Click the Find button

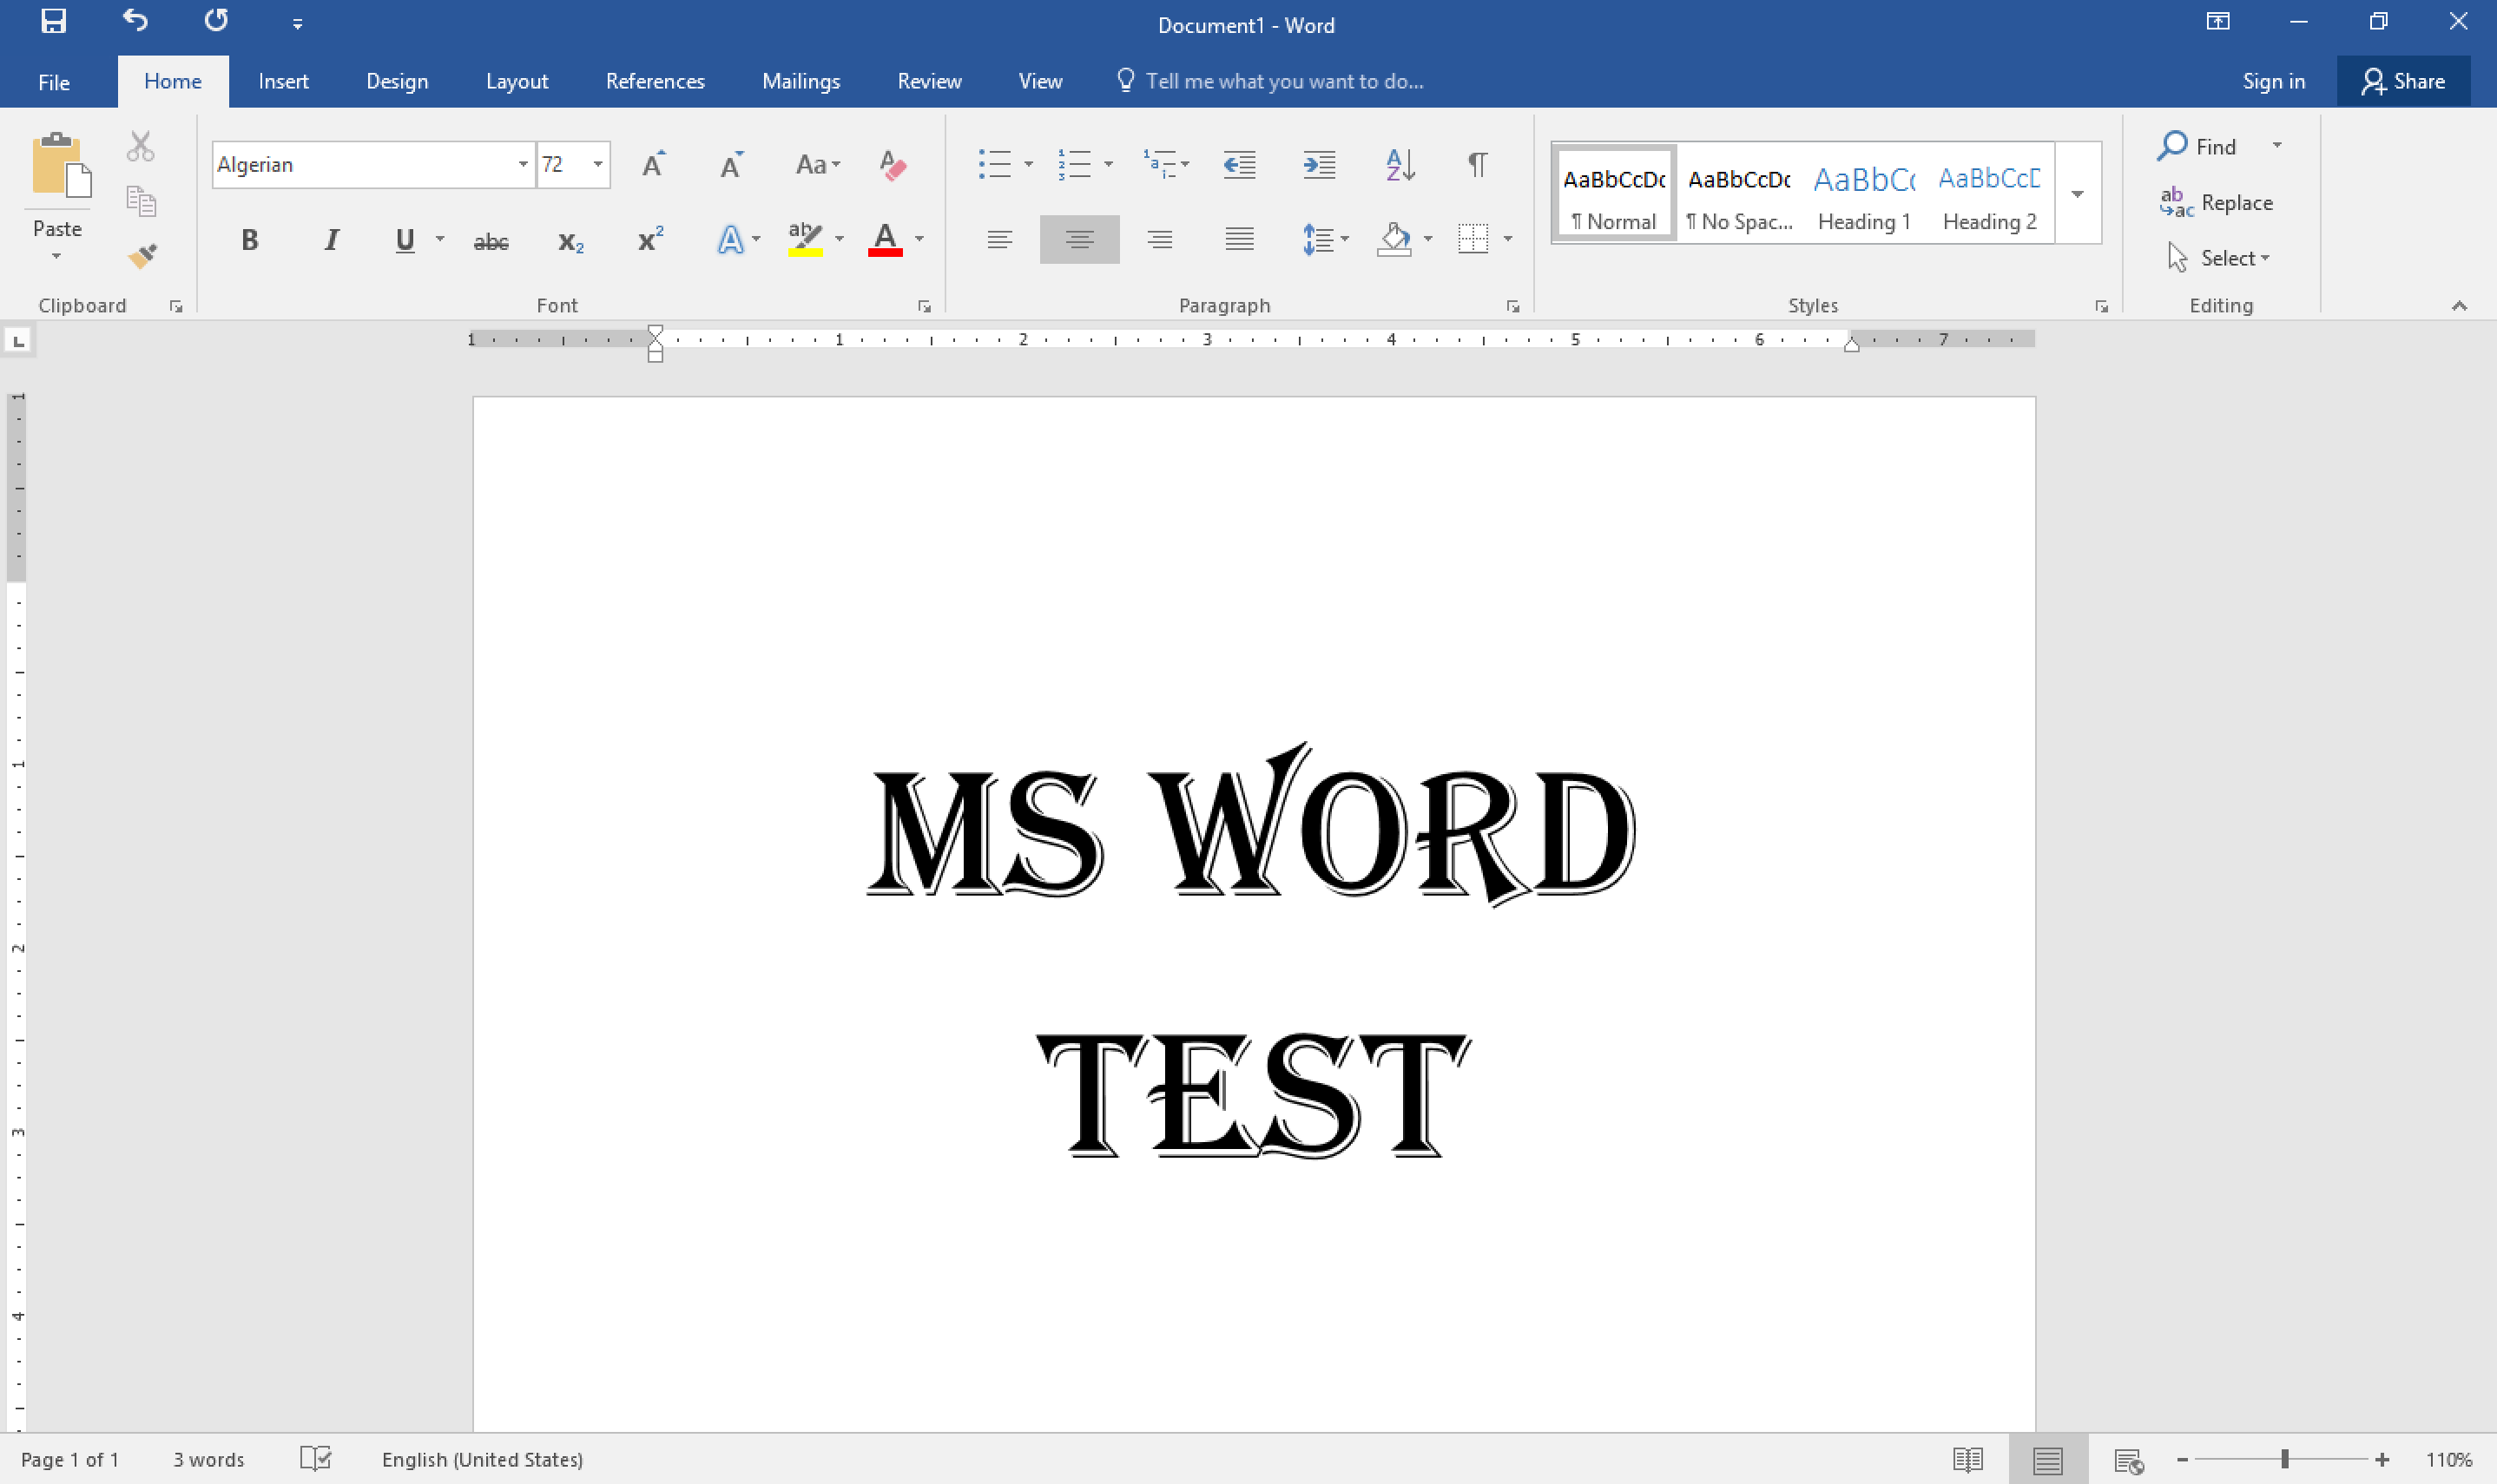(x=2197, y=147)
